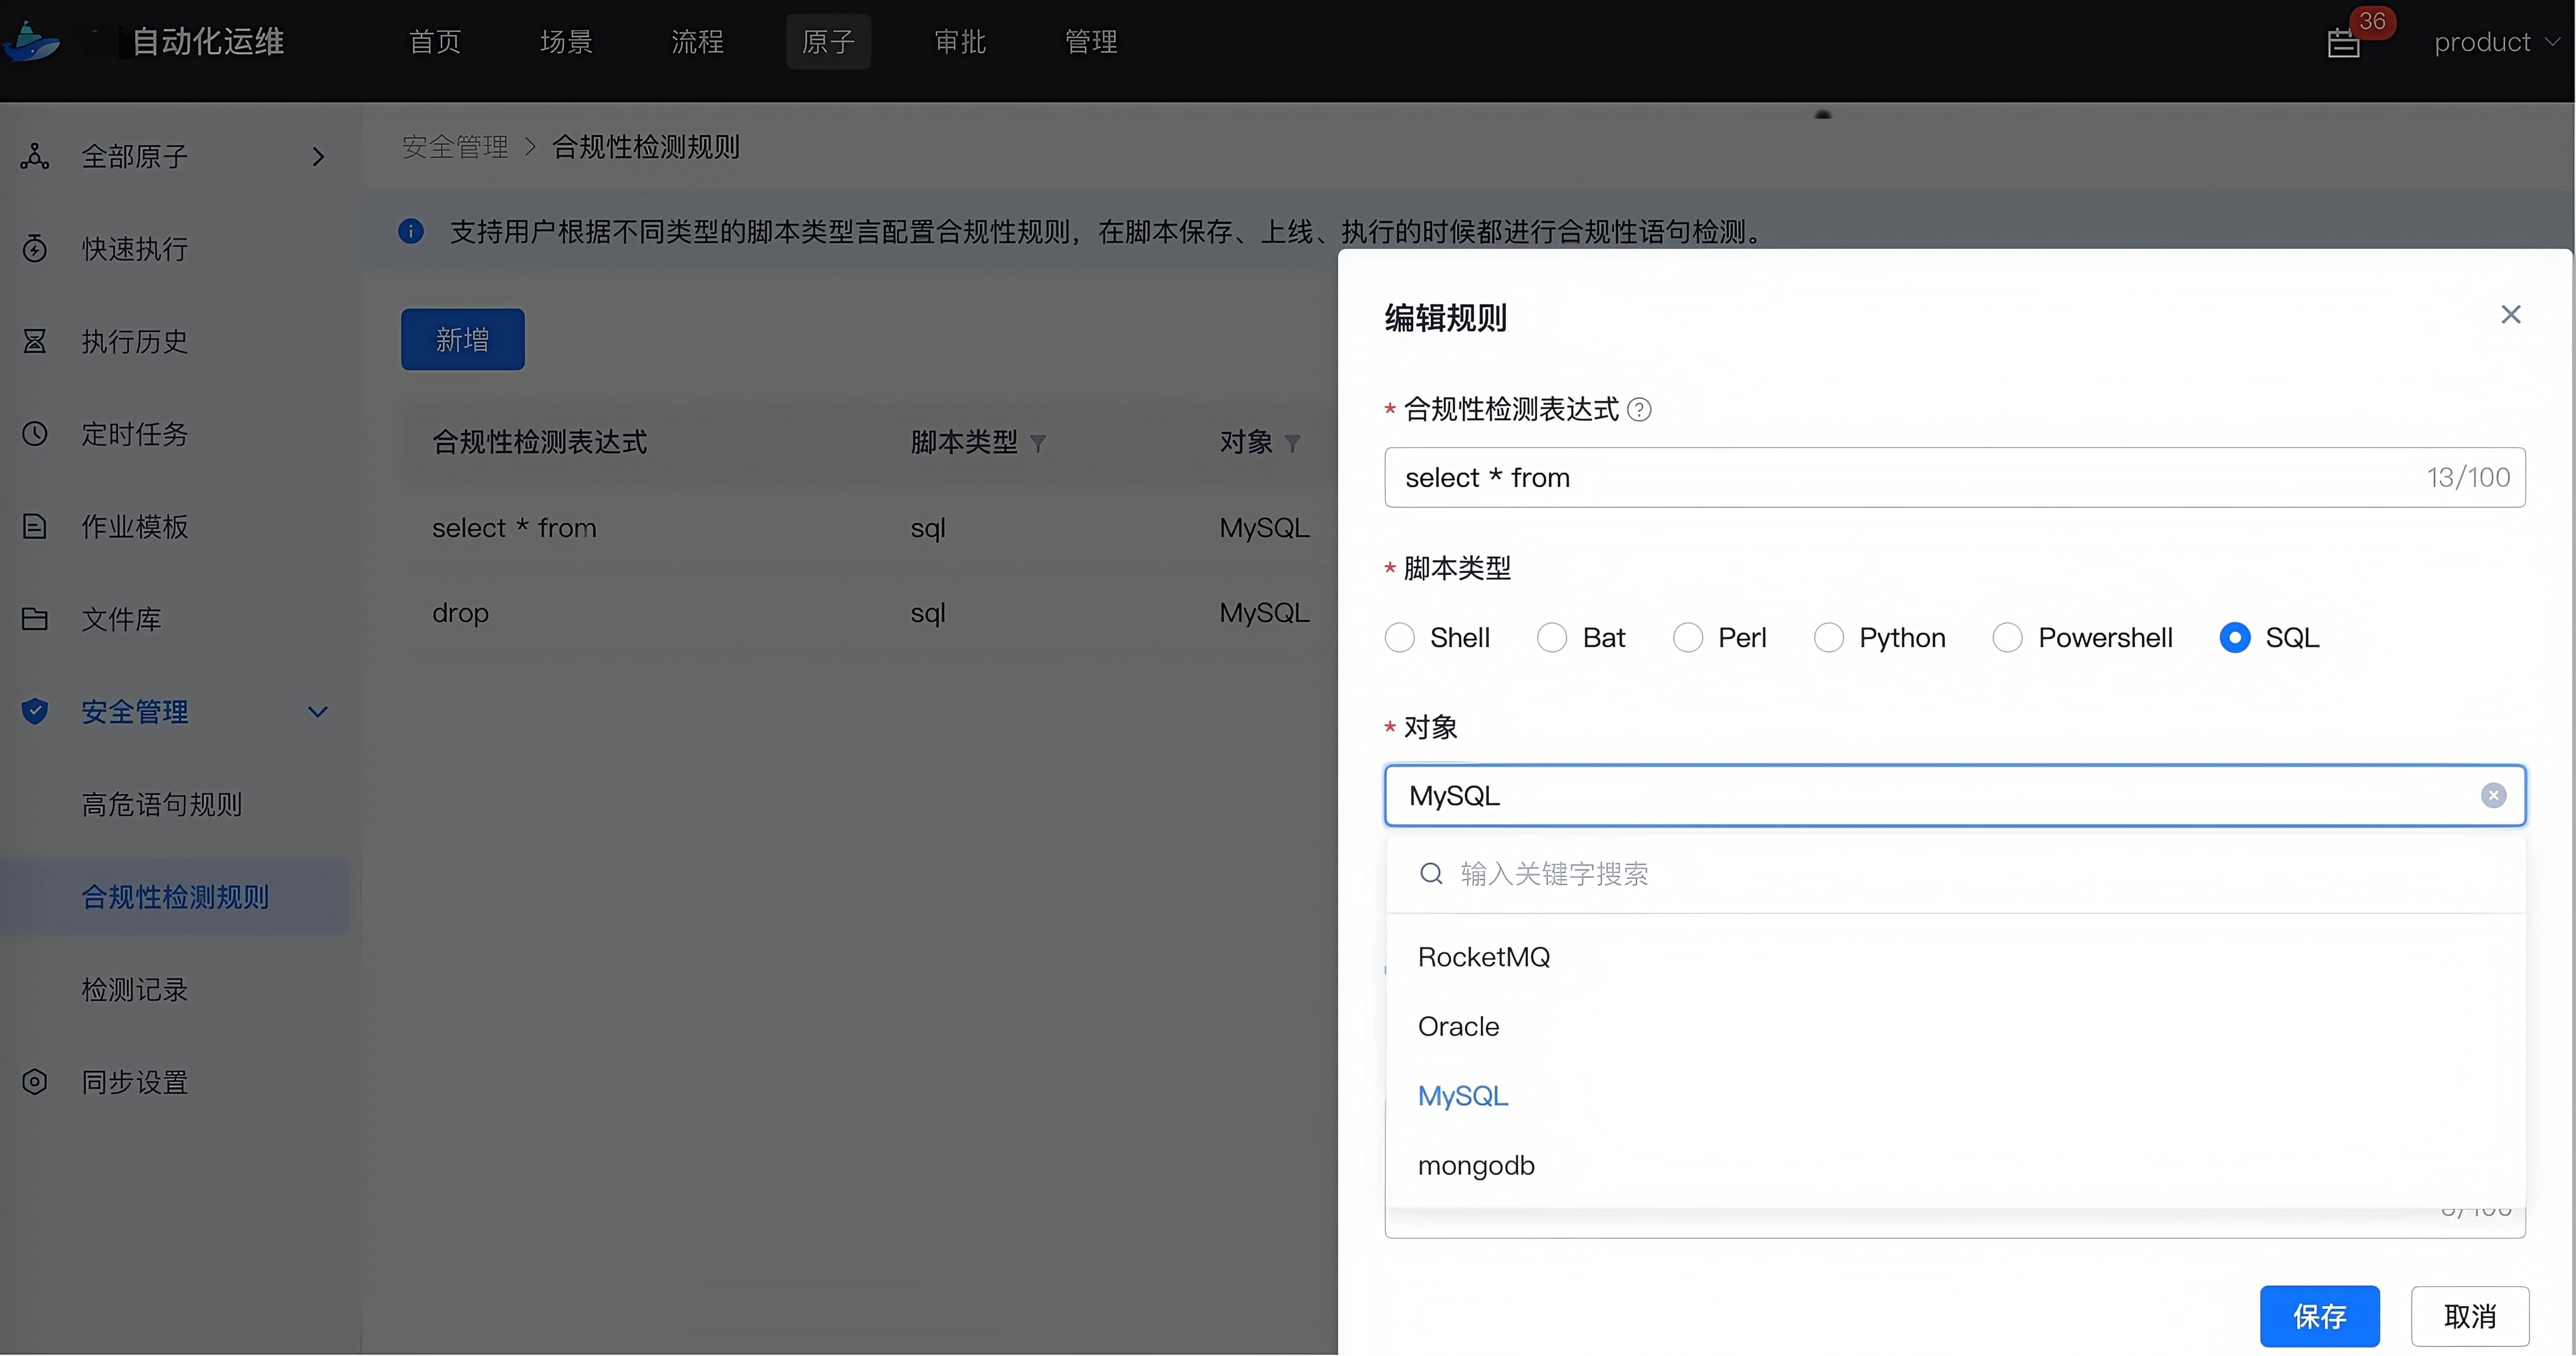Open 高危语句规则 in the sidebar
Viewport: 2576px width, 1356px height.
click(x=162, y=805)
